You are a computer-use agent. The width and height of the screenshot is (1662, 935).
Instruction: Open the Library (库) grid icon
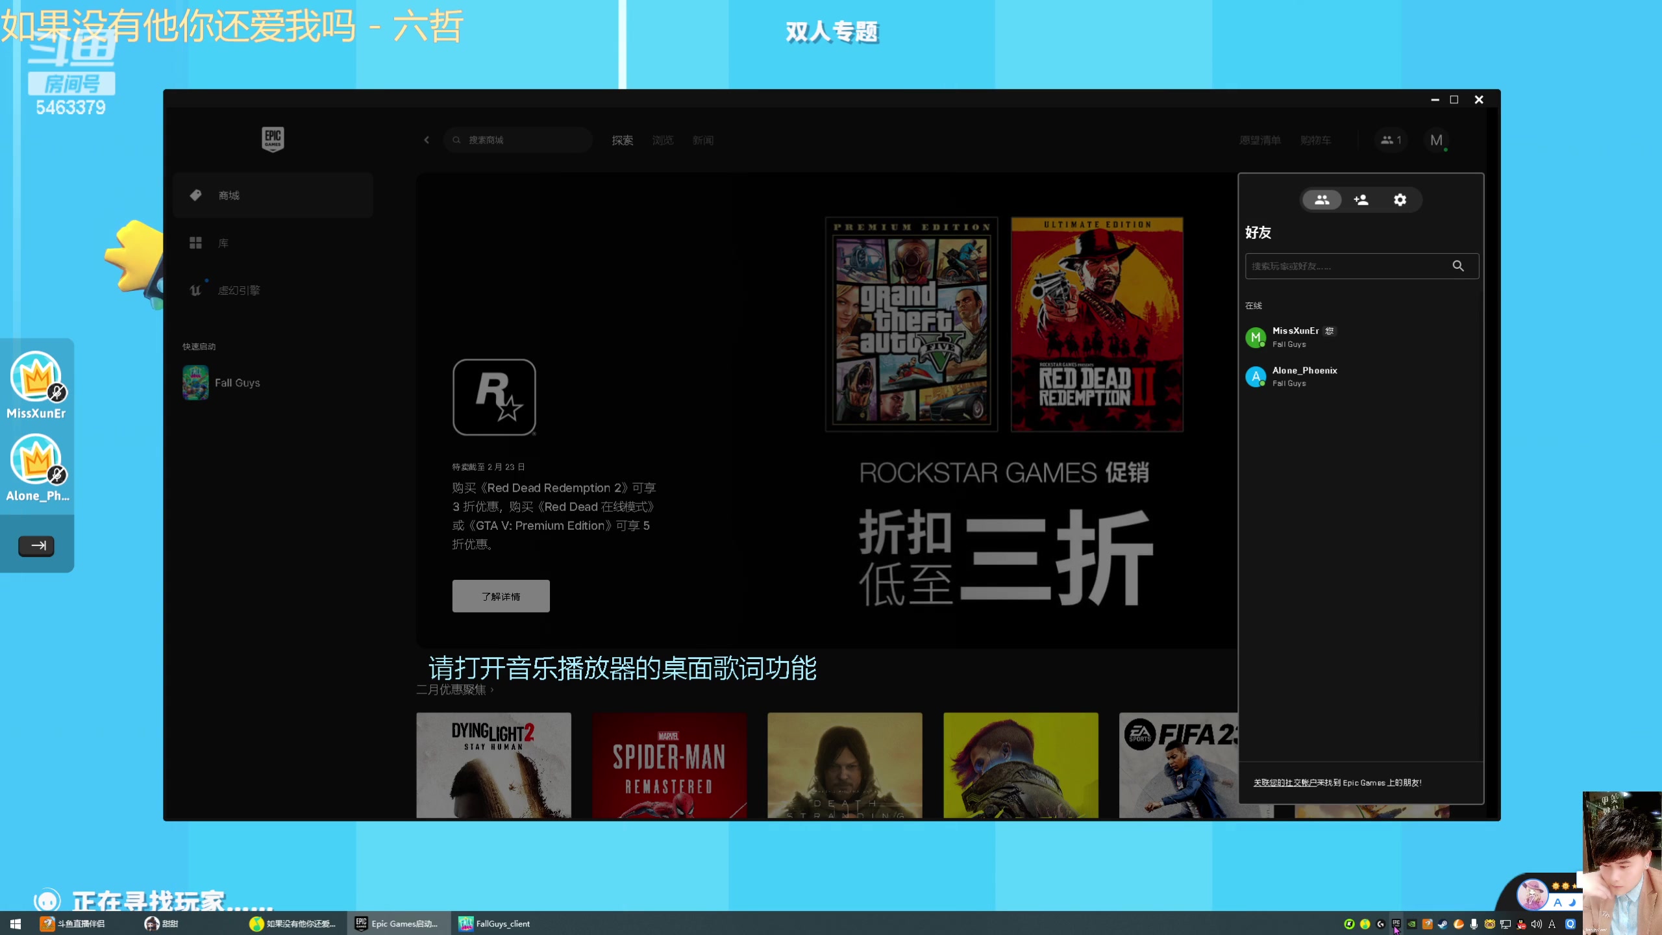coord(195,243)
